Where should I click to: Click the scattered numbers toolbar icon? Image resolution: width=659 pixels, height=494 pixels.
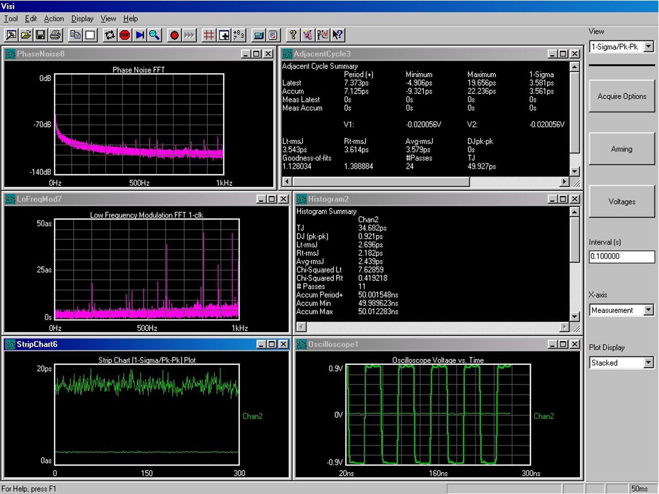click(239, 35)
